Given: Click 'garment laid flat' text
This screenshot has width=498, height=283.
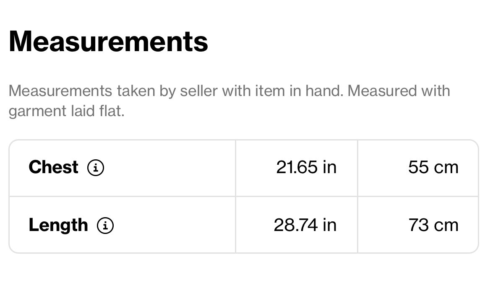Looking at the screenshot, I should (65, 112).
